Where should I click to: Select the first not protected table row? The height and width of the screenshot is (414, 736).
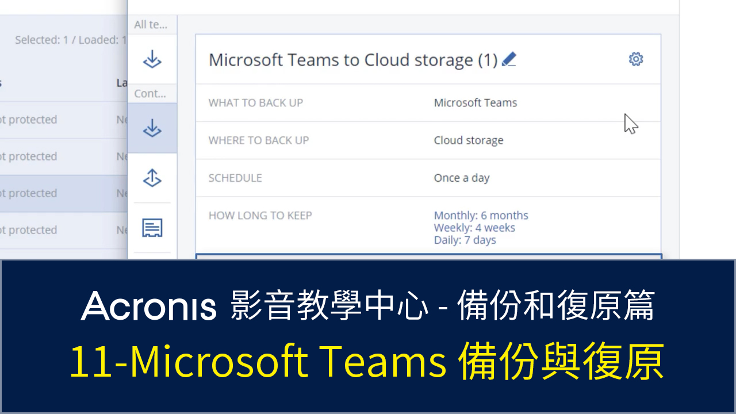pos(57,120)
